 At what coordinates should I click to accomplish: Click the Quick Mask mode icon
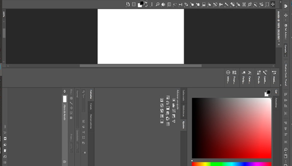click(x=133, y=4)
